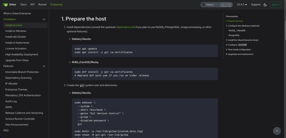This screenshot has width=286, height=138.
Task: Open Inheritable Branch Protection page
Action: (x=22, y=72)
